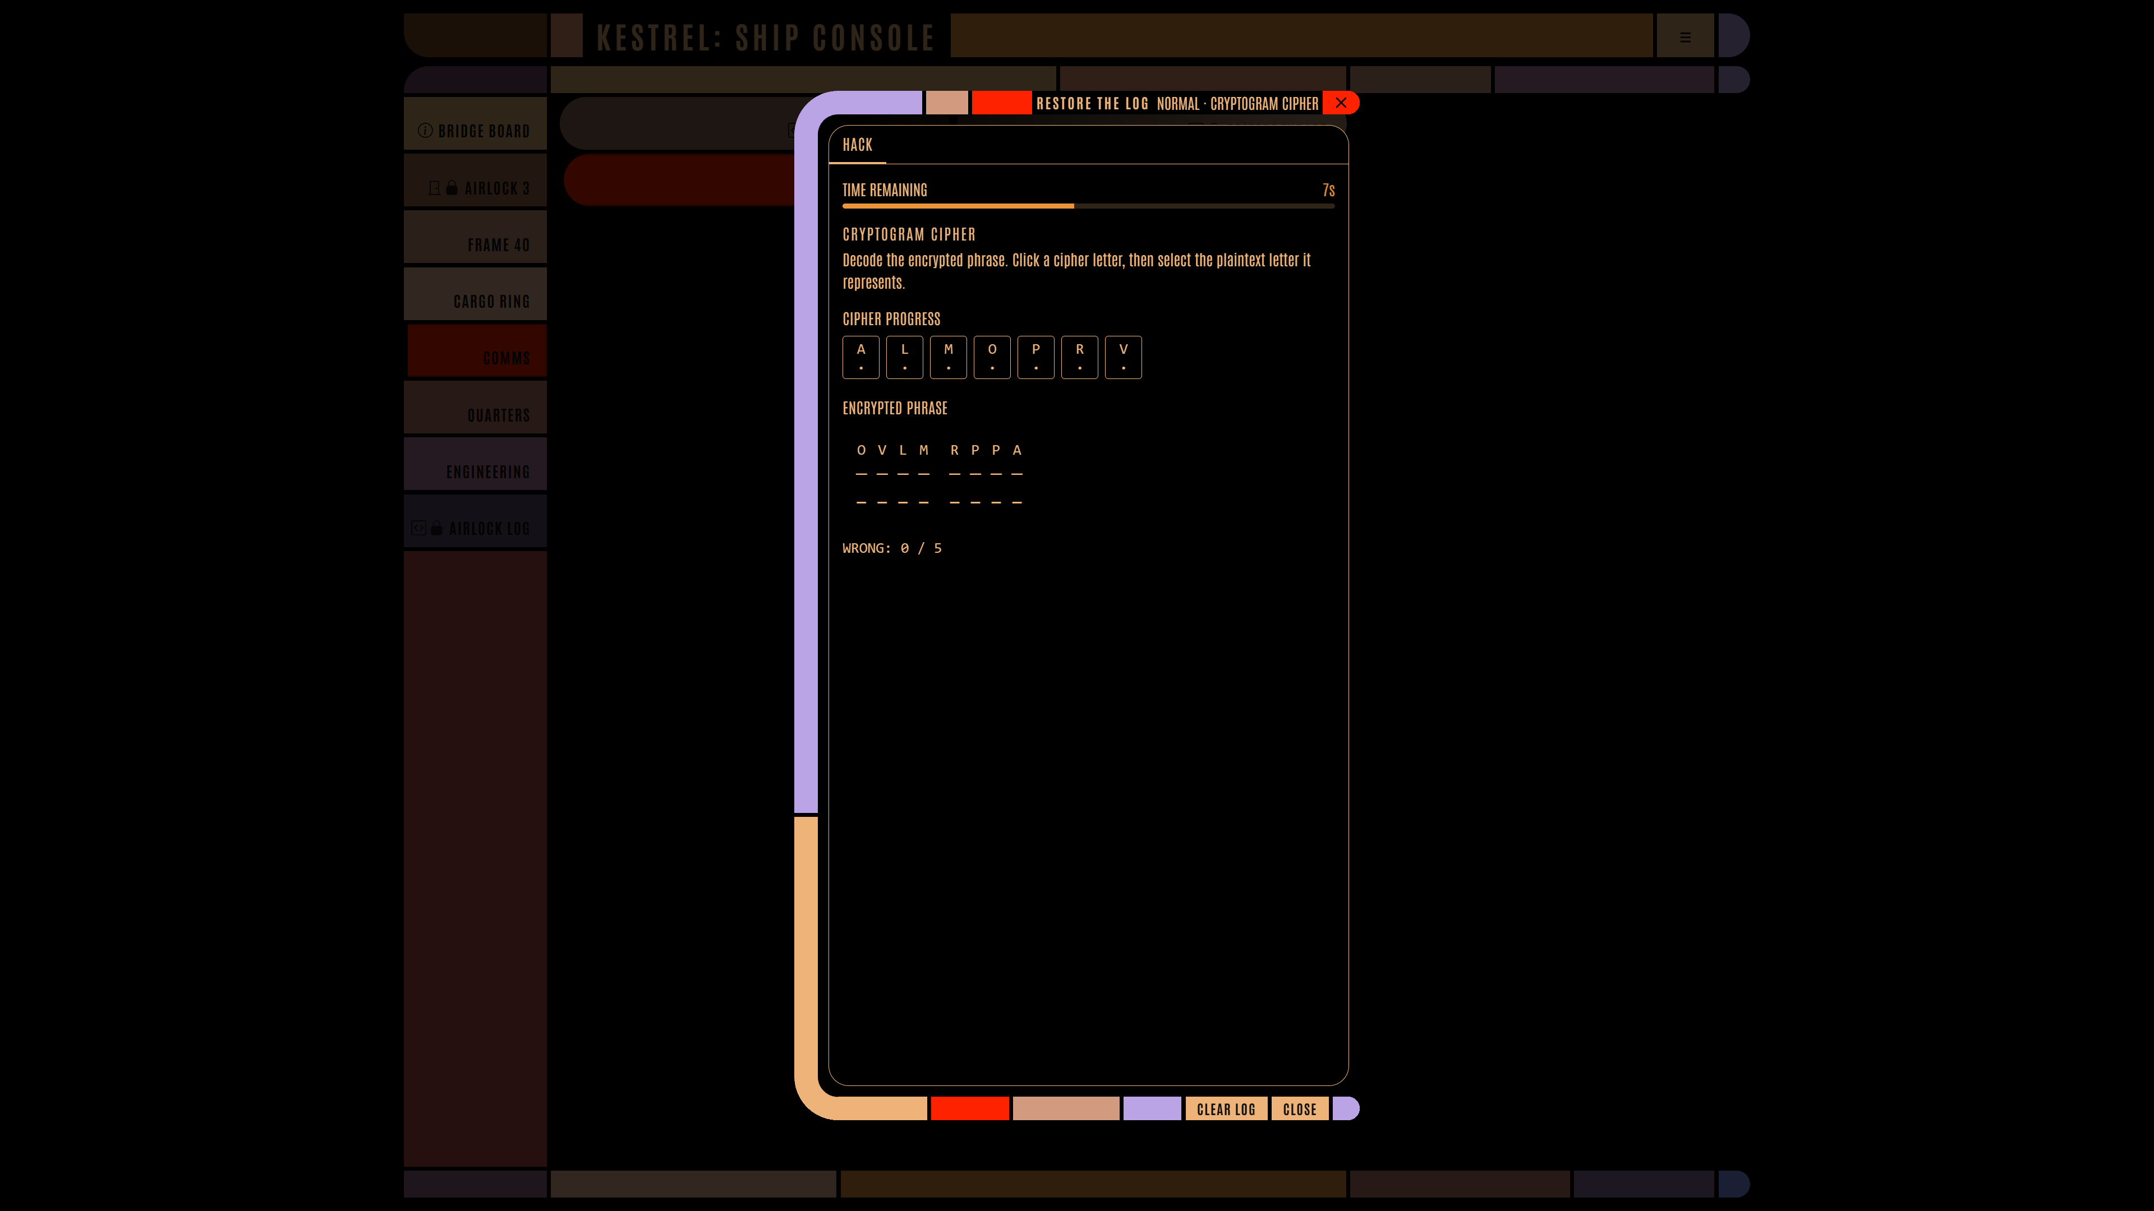Select cipher progress box M

point(948,357)
